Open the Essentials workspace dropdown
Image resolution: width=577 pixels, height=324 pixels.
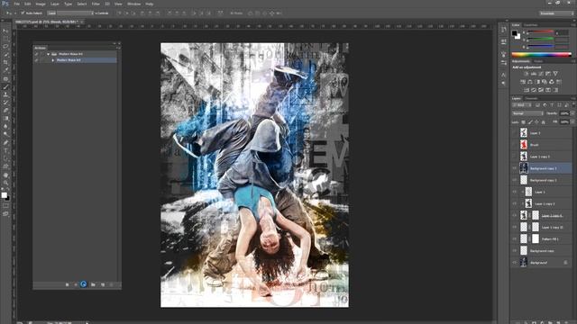point(556,13)
